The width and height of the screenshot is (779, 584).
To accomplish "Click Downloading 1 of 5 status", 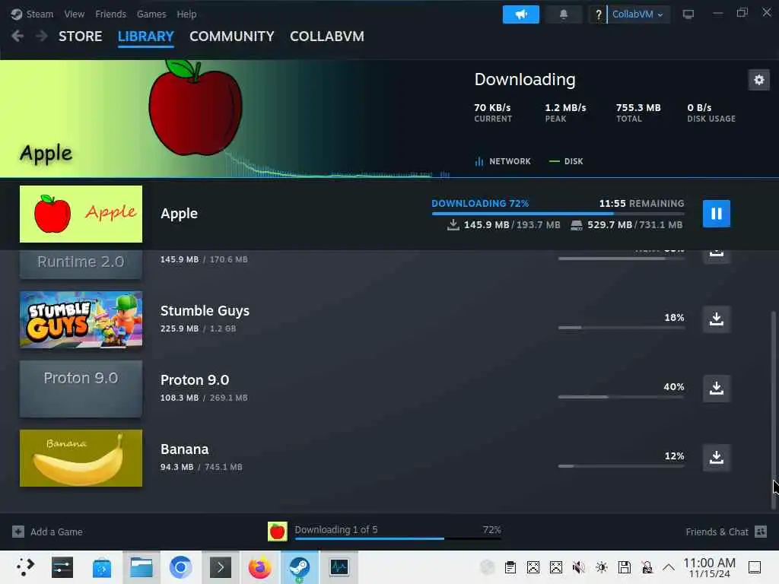I will pyautogui.click(x=335, y=530).
